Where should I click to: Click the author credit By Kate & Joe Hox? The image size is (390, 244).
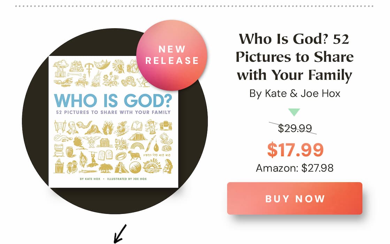[296, 93]
